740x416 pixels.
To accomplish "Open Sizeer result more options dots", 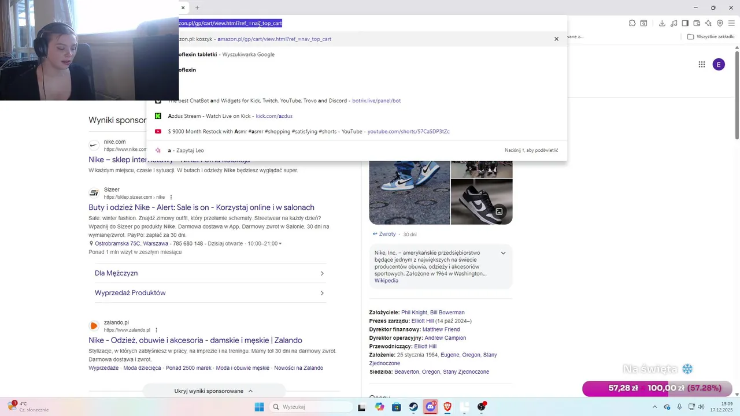I will point(171,197).
